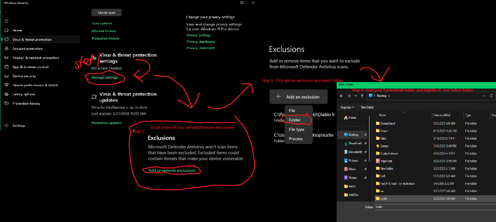Image resolution: width=496 pixels, height=222 pixels.
Task: Click the shield icon for Virus & threat protection
Action: tap(7, 40)
